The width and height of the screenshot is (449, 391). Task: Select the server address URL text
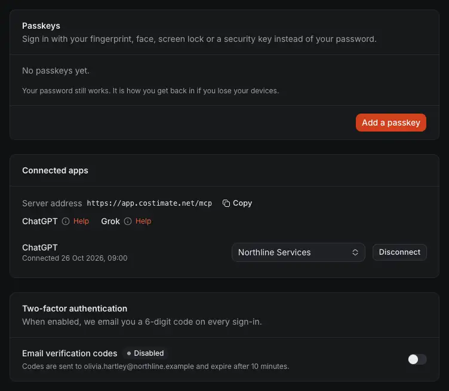tap(149, 203)
